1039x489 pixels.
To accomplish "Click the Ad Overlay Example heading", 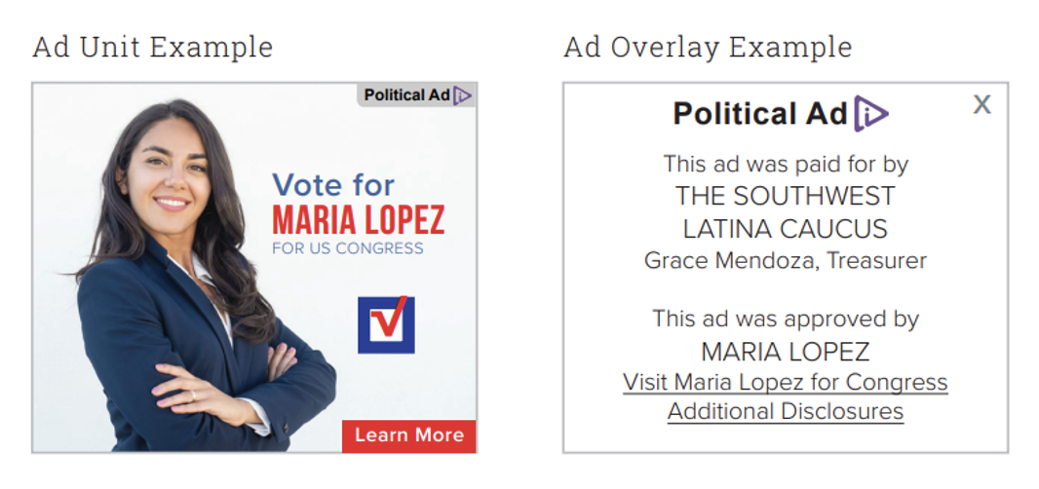I will coord(708,47).
